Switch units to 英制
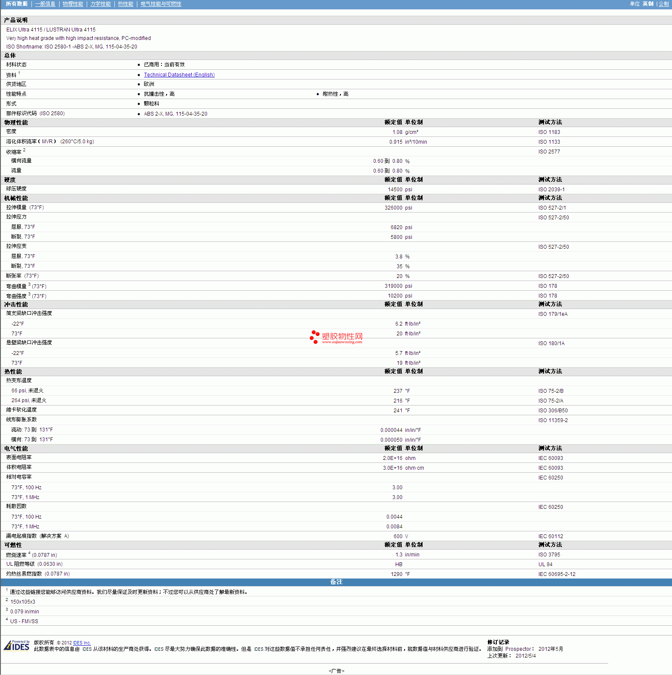672x675 pixels. click(x=648, y=4)
